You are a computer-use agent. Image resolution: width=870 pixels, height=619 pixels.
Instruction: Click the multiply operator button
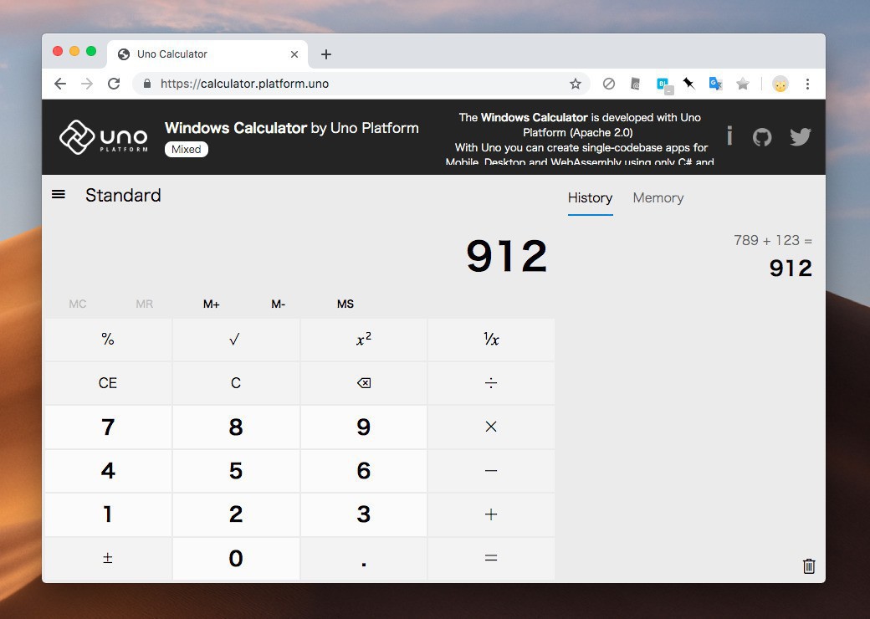click(x=491, y=427)
